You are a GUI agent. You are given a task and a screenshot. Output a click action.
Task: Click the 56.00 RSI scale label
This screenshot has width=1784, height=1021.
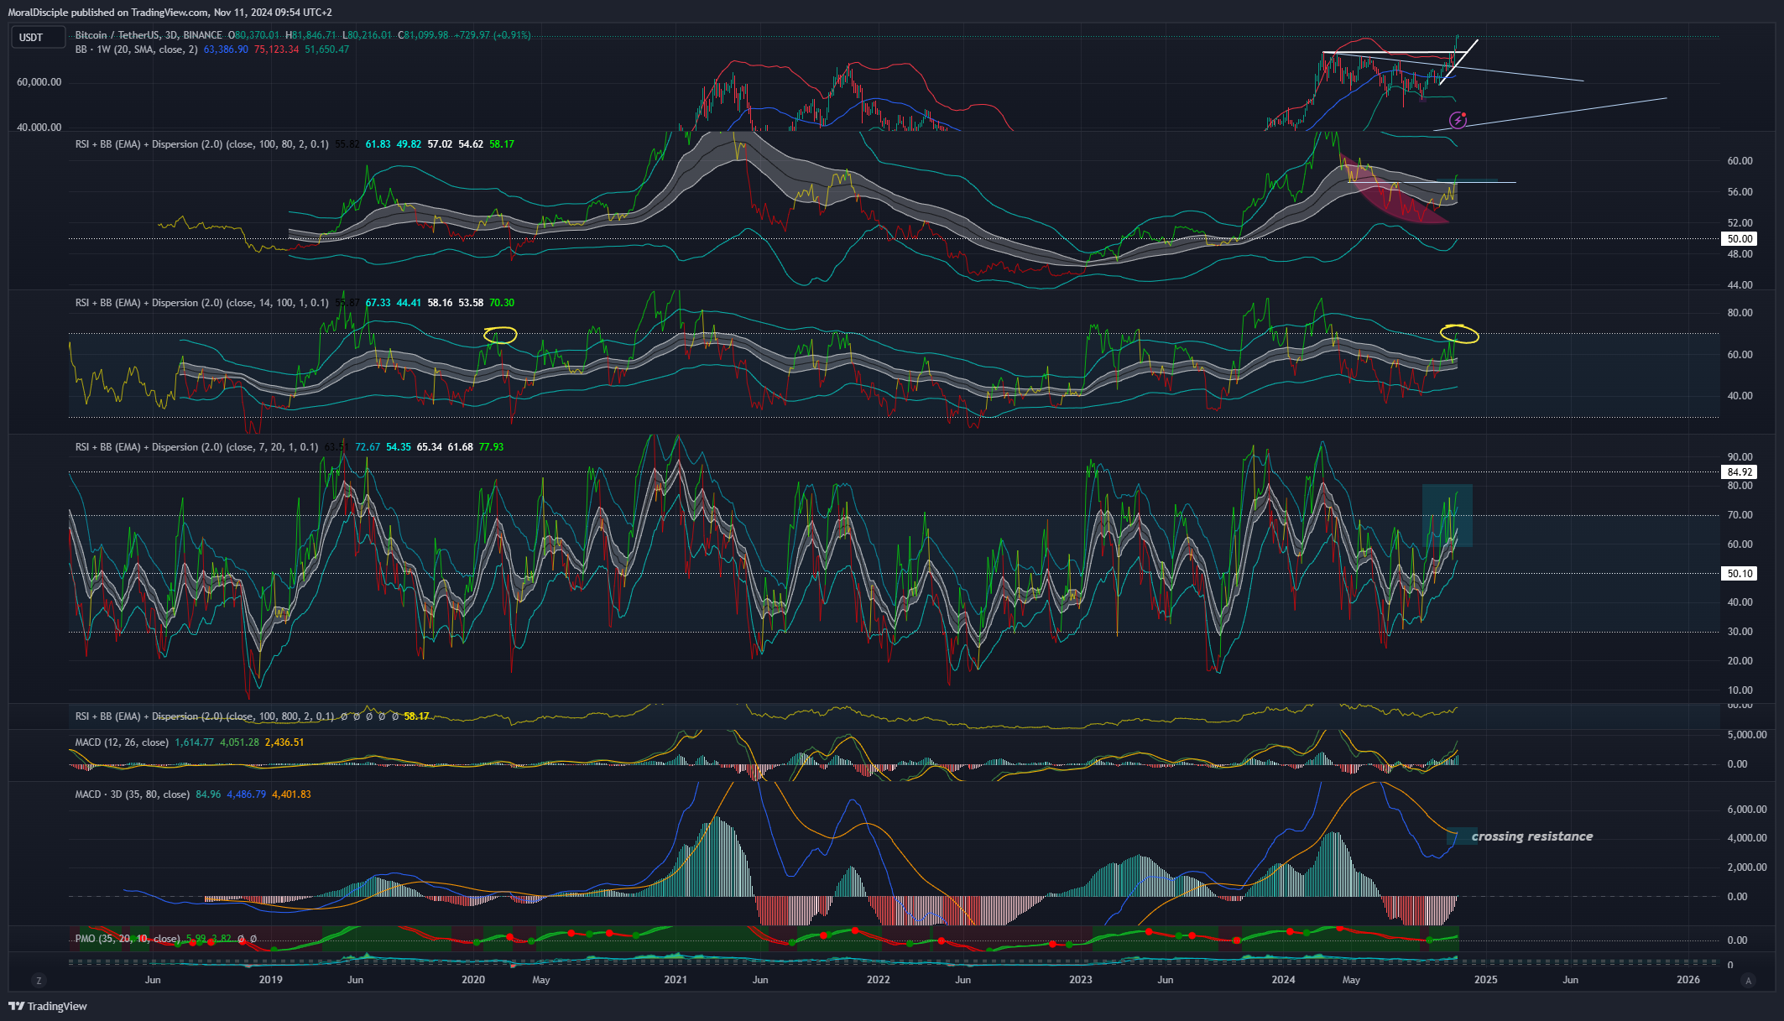click(1740, 192)
